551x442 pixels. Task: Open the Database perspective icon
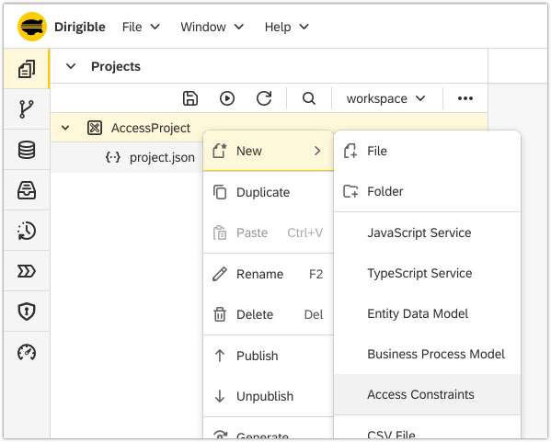(27, 150)
